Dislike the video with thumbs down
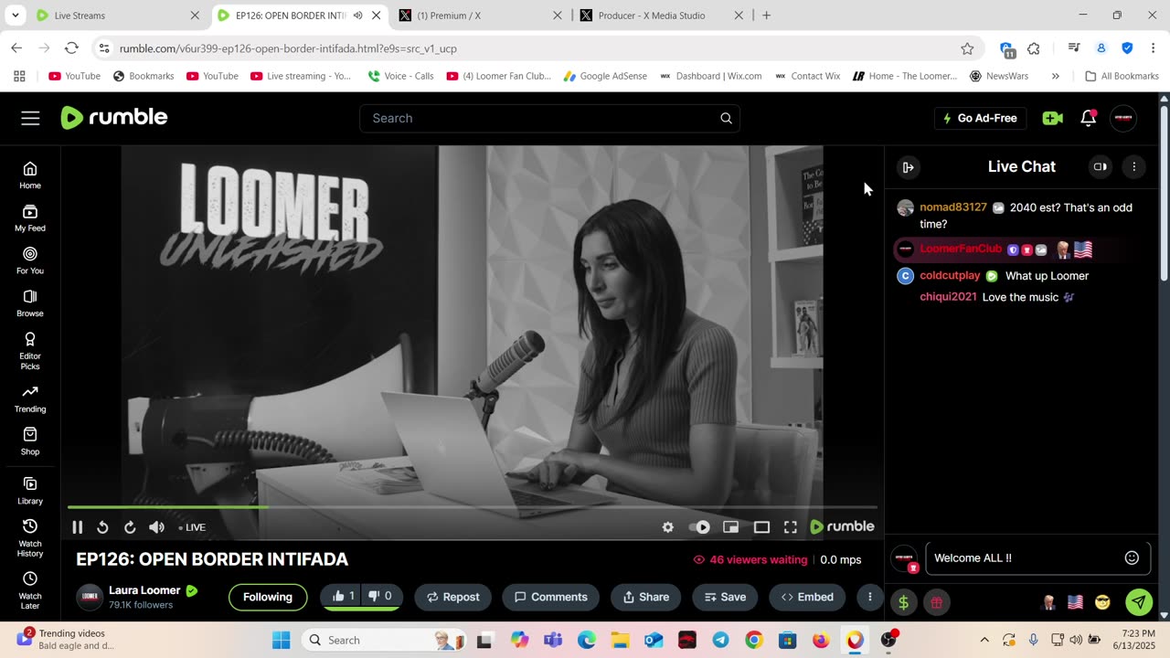The width and height of the screenshot is (1170, 658). [380, 596]
